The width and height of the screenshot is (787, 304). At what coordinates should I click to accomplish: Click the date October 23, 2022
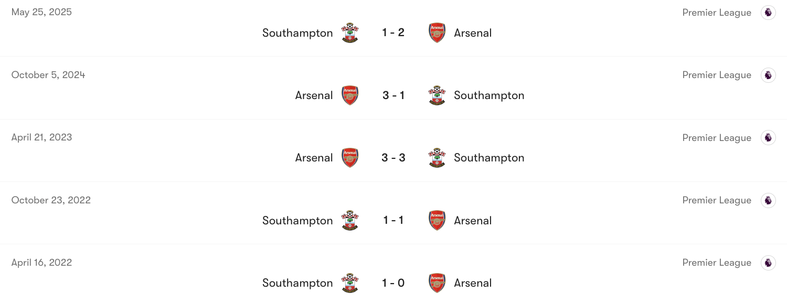[x=51, y=200]
